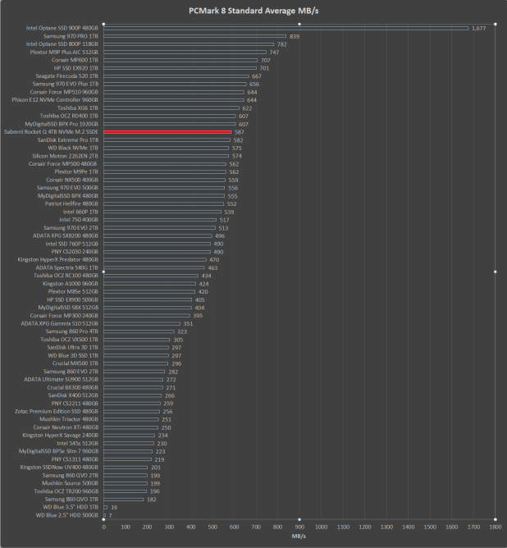
Task: Click the Samsung 860 Pro 4TB label
Action: click(72, 331)
